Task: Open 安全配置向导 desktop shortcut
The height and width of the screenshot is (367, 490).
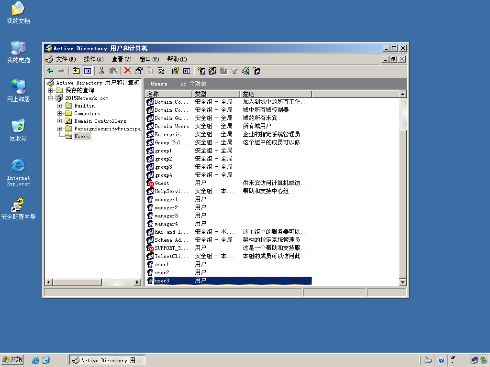Action: click(x=19, y=209)
